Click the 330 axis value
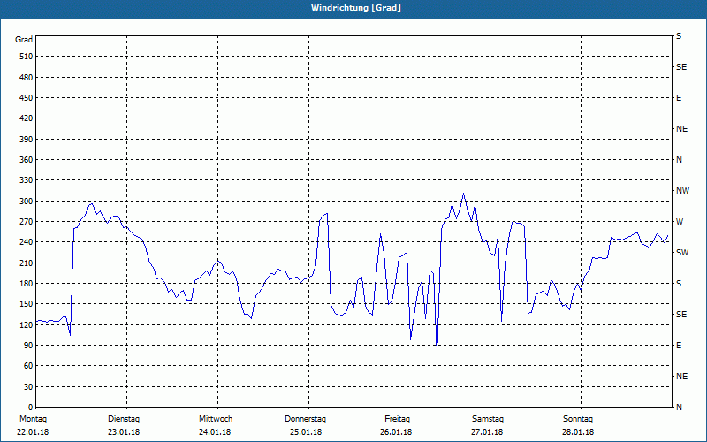707x442 pixels. pos(27,180)
